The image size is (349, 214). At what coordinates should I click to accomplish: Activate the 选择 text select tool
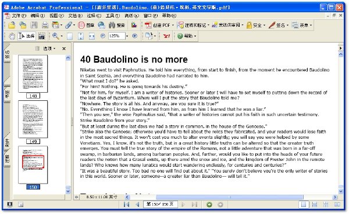27,36
